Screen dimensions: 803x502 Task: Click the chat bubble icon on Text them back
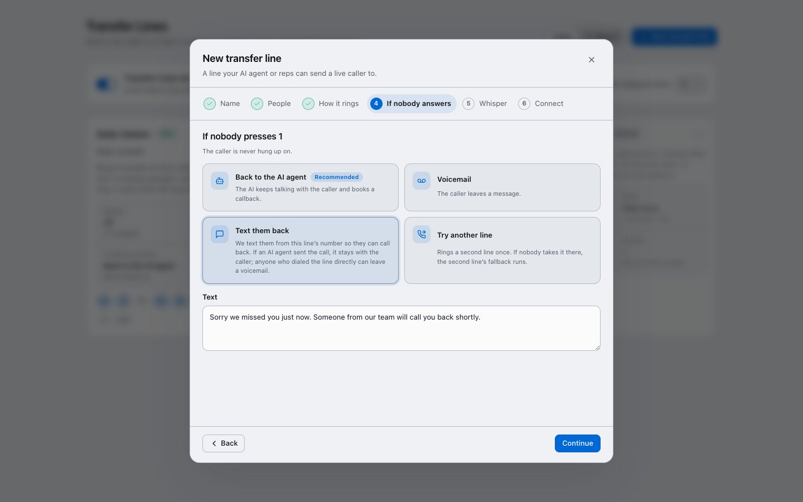220,234
